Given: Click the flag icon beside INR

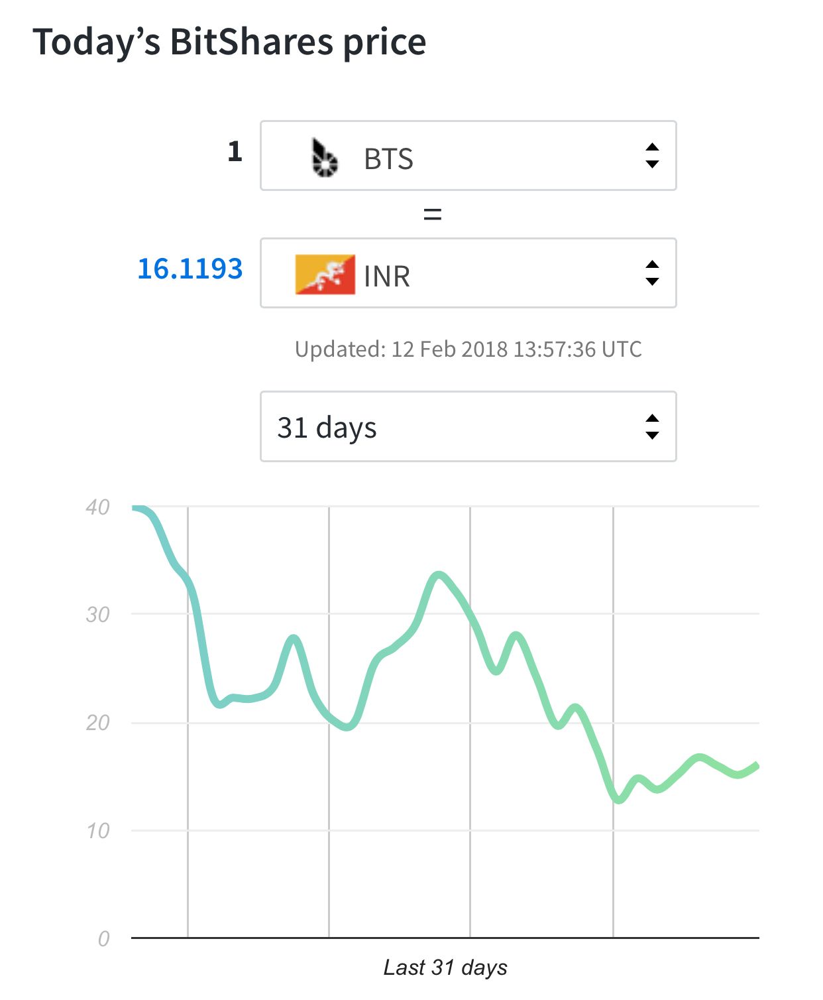Looking at the screenshot, I should click(x=325, y=275).
